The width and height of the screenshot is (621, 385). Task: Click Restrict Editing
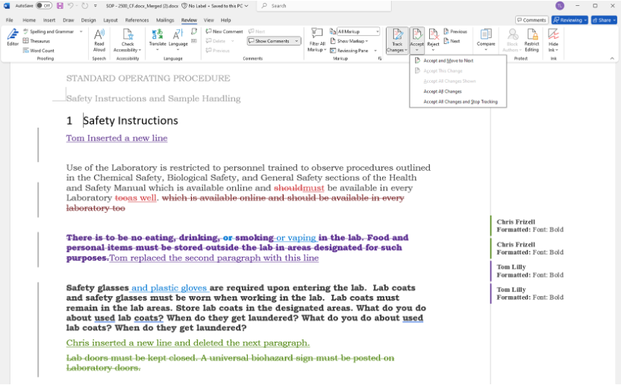(531, 40)
